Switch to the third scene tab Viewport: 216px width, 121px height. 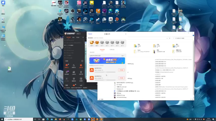(x=78, y=37)
